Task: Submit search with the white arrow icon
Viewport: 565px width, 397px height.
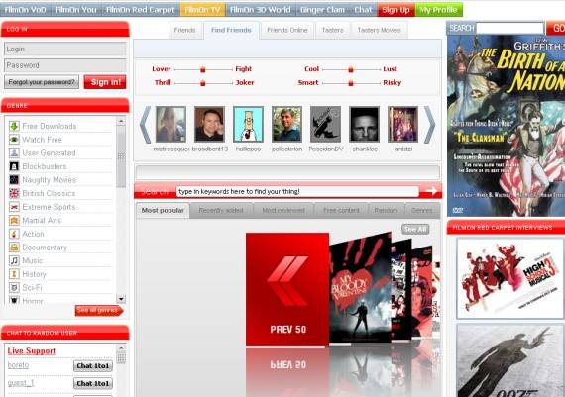Action: [x=431, y=191]
